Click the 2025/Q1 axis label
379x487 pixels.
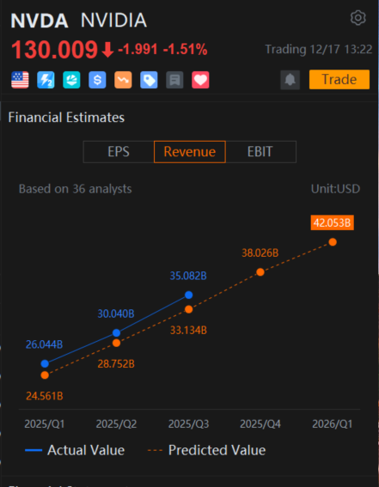point(45,424)
